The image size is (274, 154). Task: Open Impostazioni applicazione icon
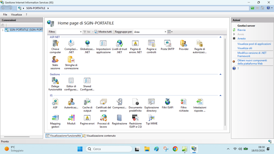(103, 47)
